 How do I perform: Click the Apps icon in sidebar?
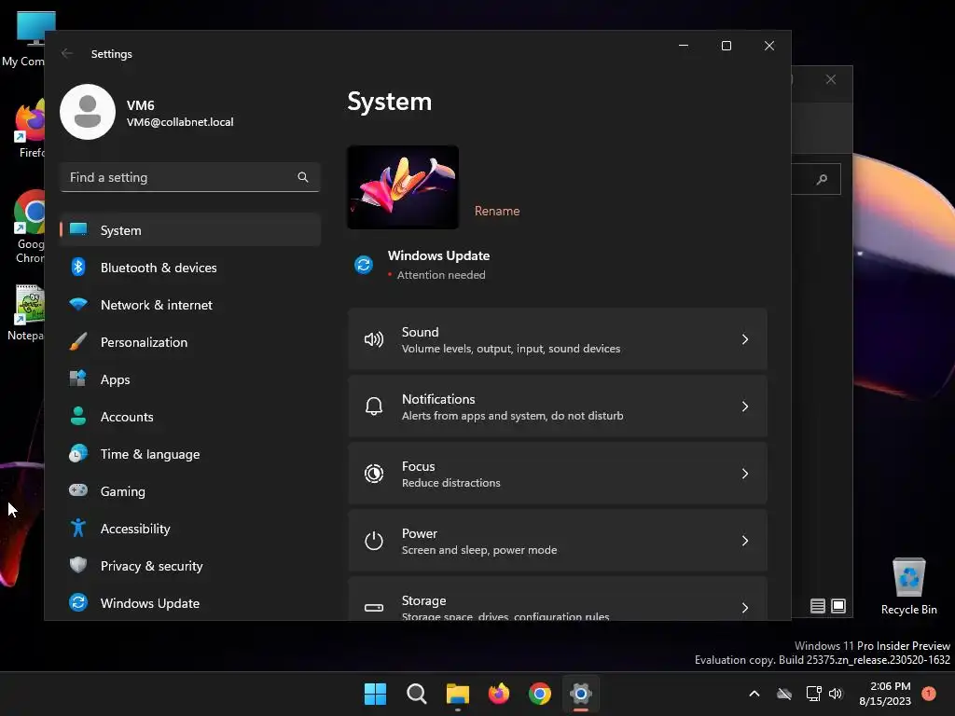78,379
